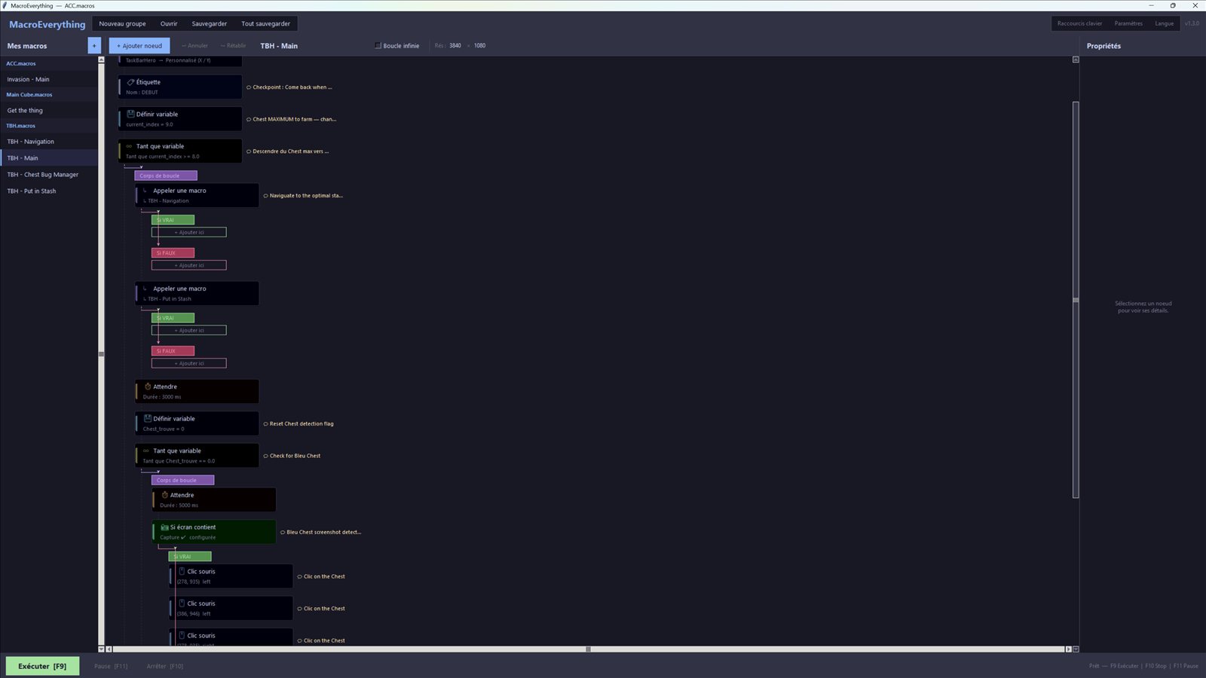Select the Get the thing macro
The height and width of the screenshot is (678, 1206).
click(49, 111)
